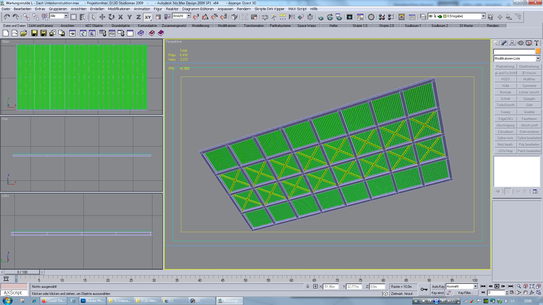Expand the 0 (Vorgabe) layer dropdown

pyautogui.click(x=483, y=16)
